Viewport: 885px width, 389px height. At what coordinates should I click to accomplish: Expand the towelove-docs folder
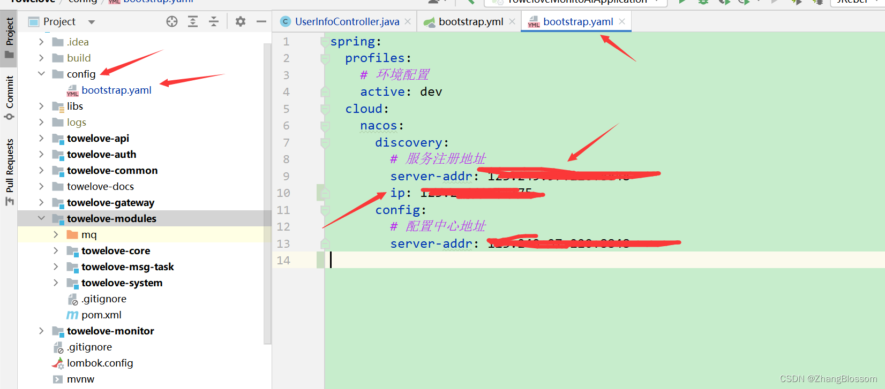click(41, 186)
